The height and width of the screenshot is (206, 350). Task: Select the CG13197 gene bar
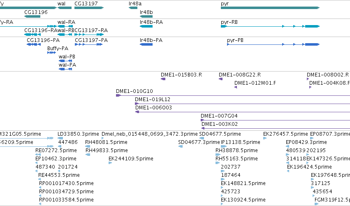pyautogui.click(x=89, y=8)
